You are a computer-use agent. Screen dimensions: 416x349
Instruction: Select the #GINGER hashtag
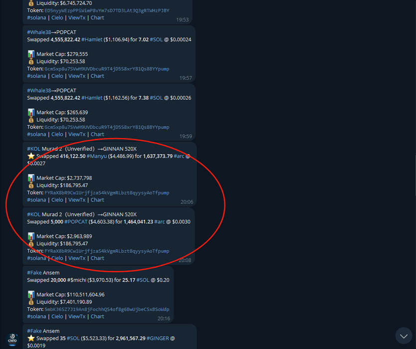pyautogui.click(x=158, y=339)
